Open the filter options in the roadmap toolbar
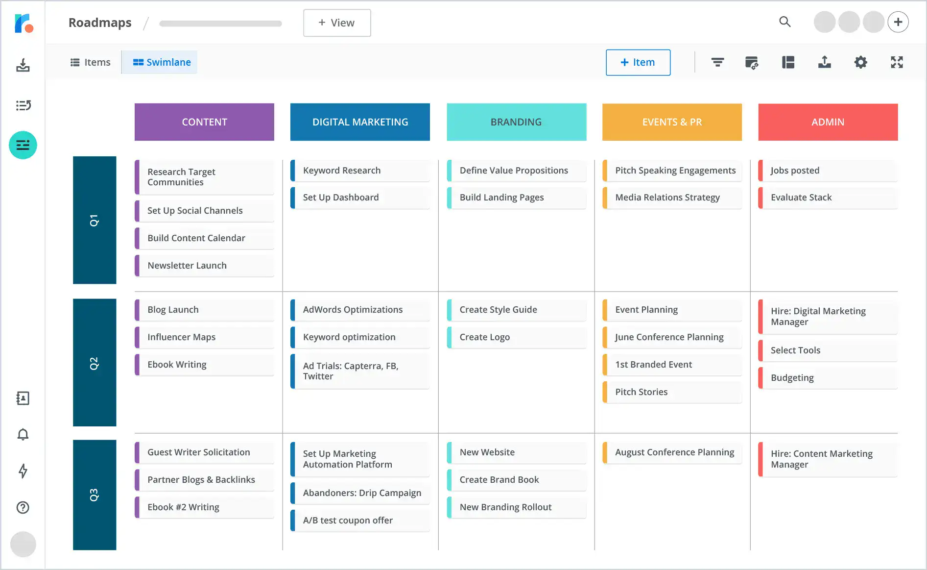Screen dimensions: 927x570 tap(717, 62)
